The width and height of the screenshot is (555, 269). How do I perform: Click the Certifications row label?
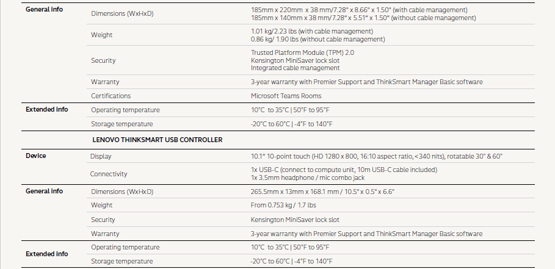pyautogui.click(x=111, y=96)
